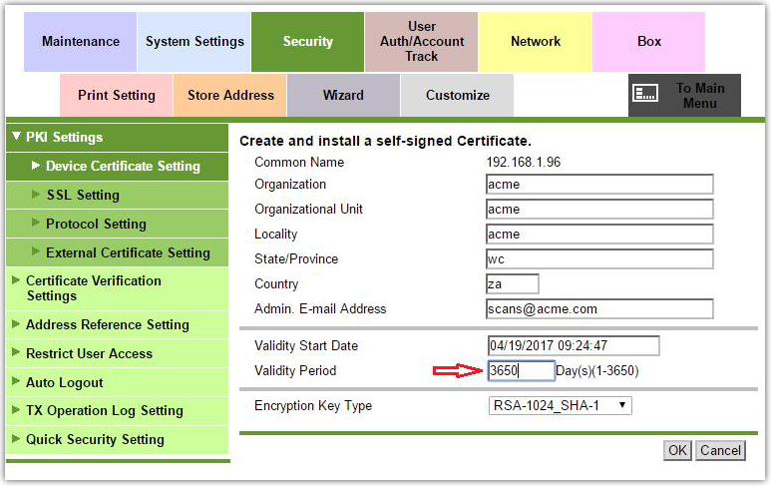Viewport: 771px width, 486px height.
Task: Click the Validity Period input field
Action: [520, 371]
